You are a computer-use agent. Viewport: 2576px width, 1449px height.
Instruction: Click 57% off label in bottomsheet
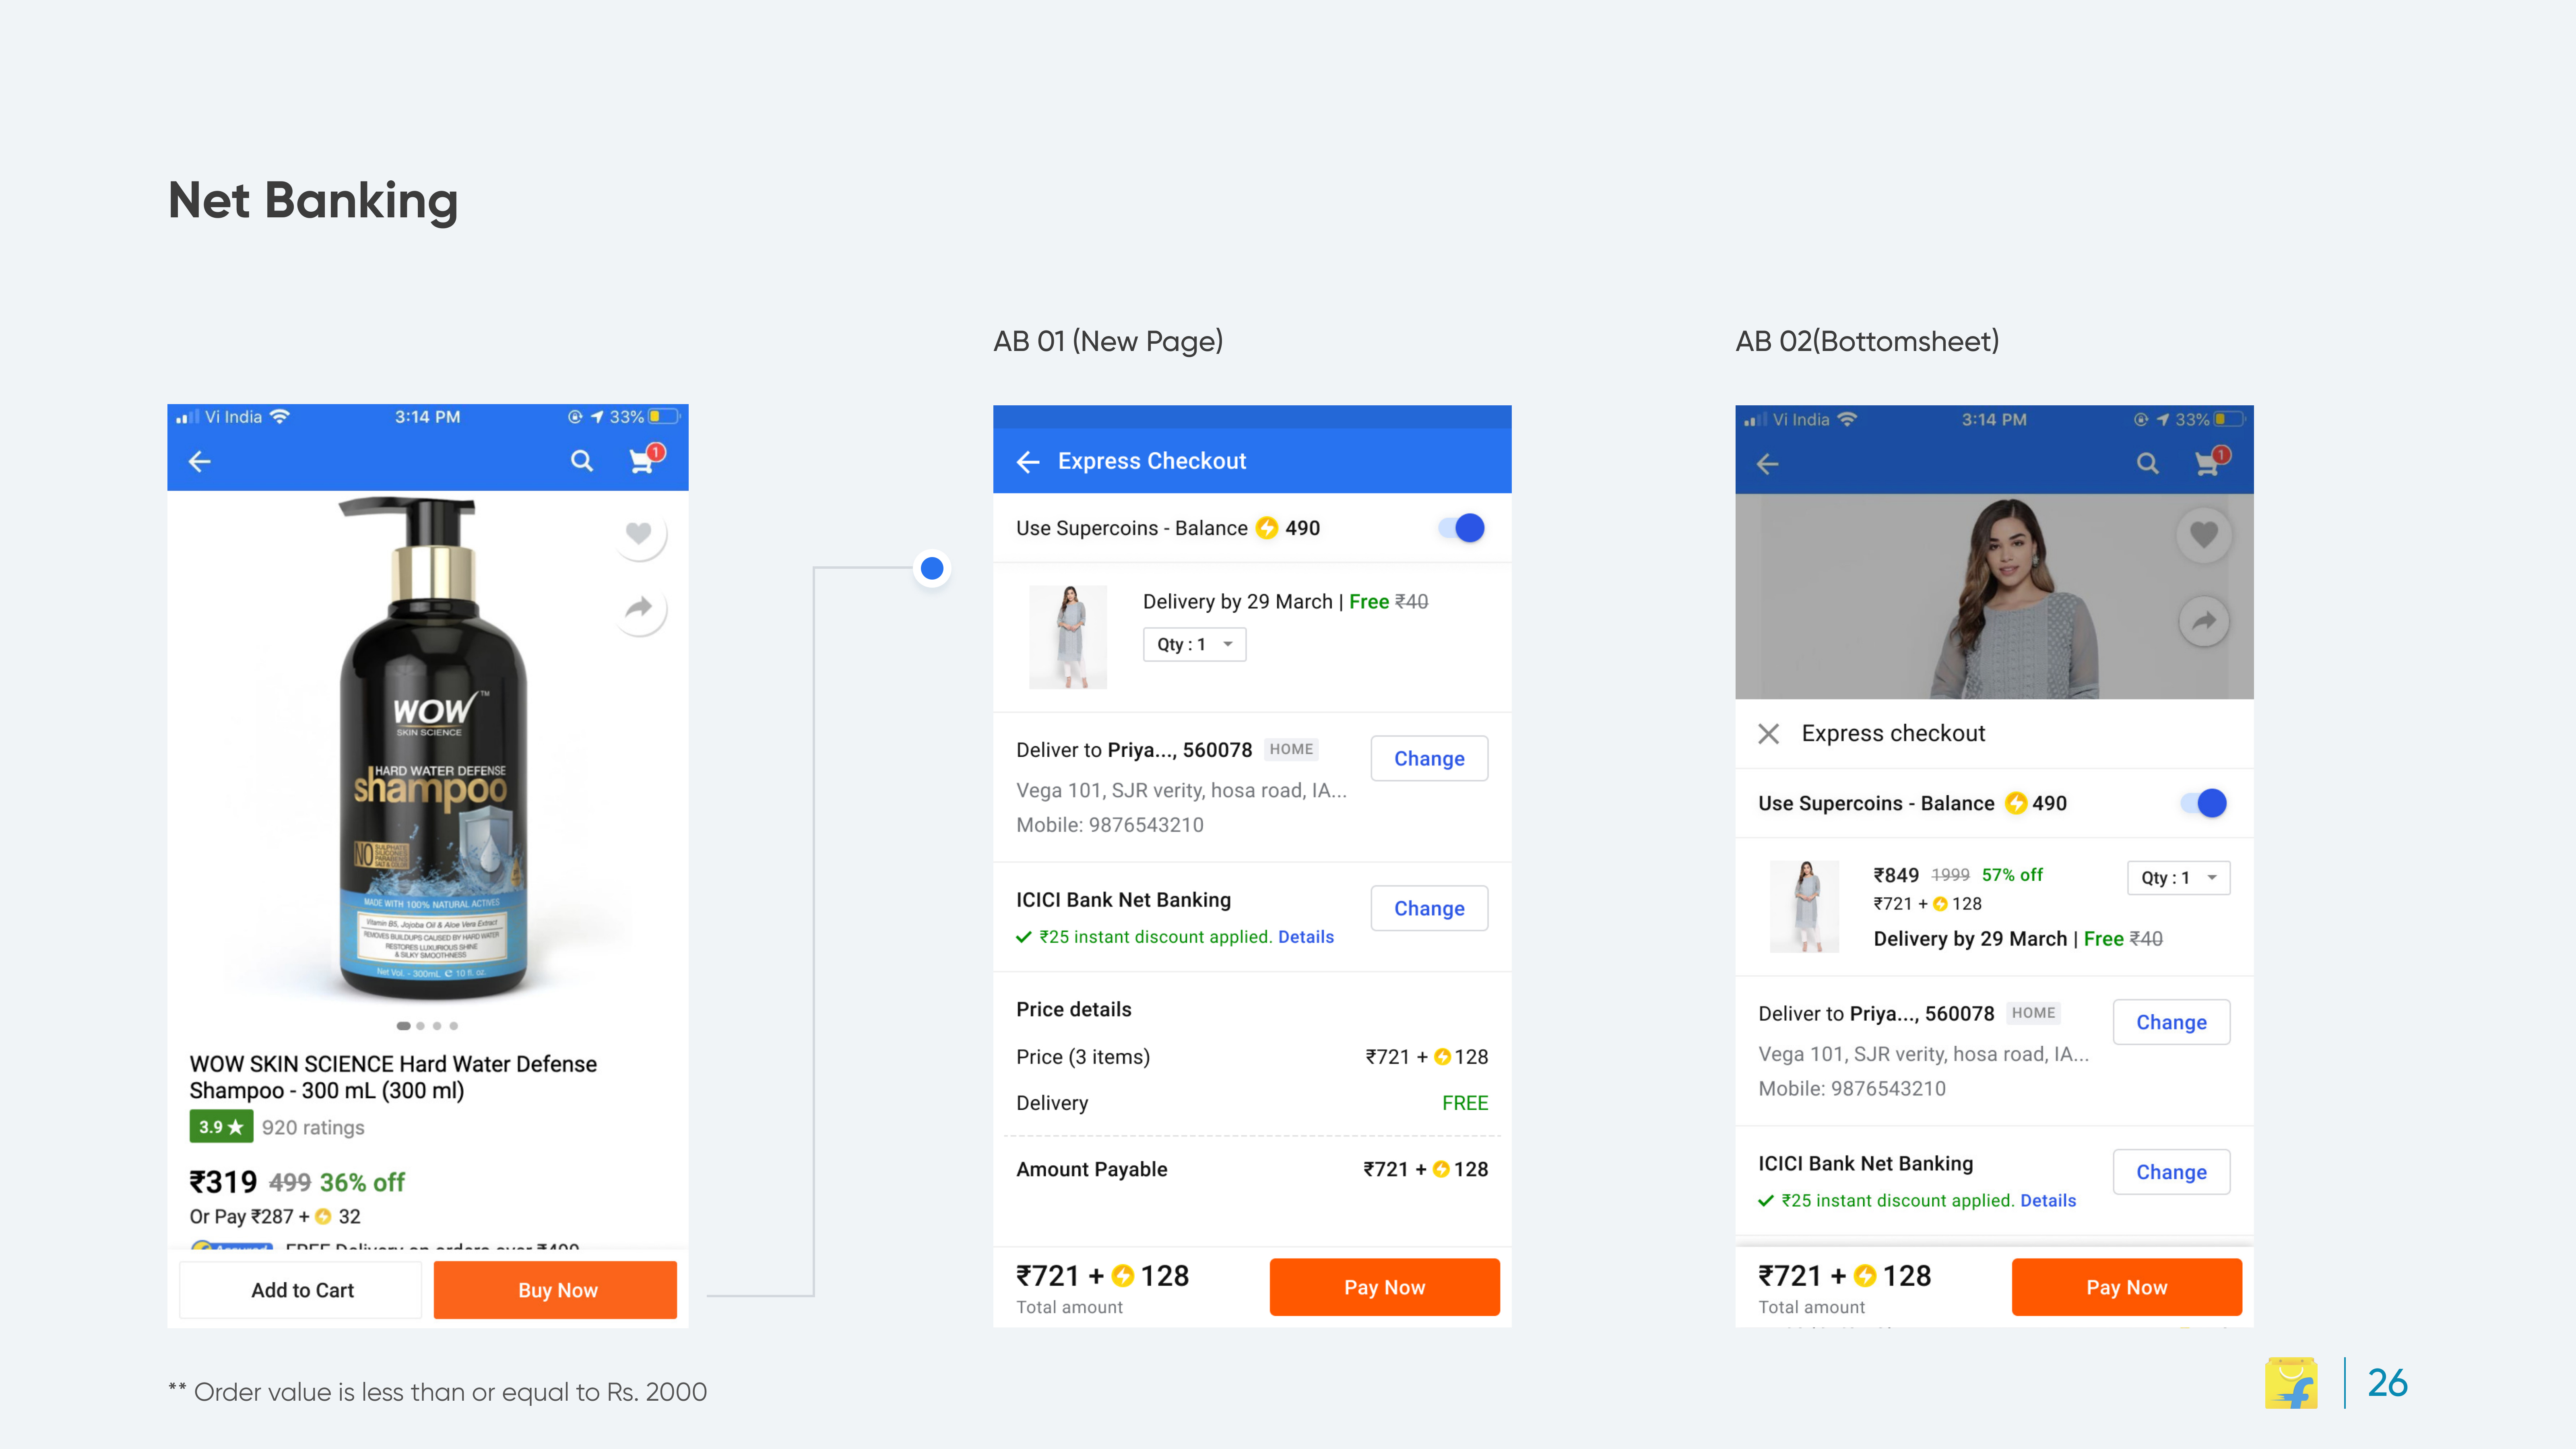pos(2012,875)
